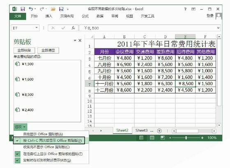
Task: Open the 文件 tab
Action: [x=18, y=16]
